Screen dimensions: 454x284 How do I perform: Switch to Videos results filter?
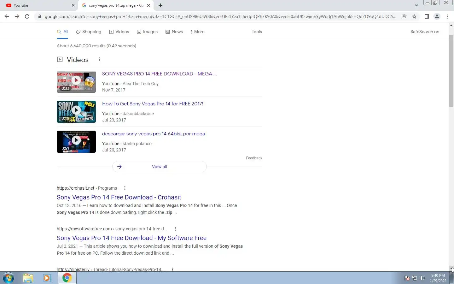[x=119, y=32]
